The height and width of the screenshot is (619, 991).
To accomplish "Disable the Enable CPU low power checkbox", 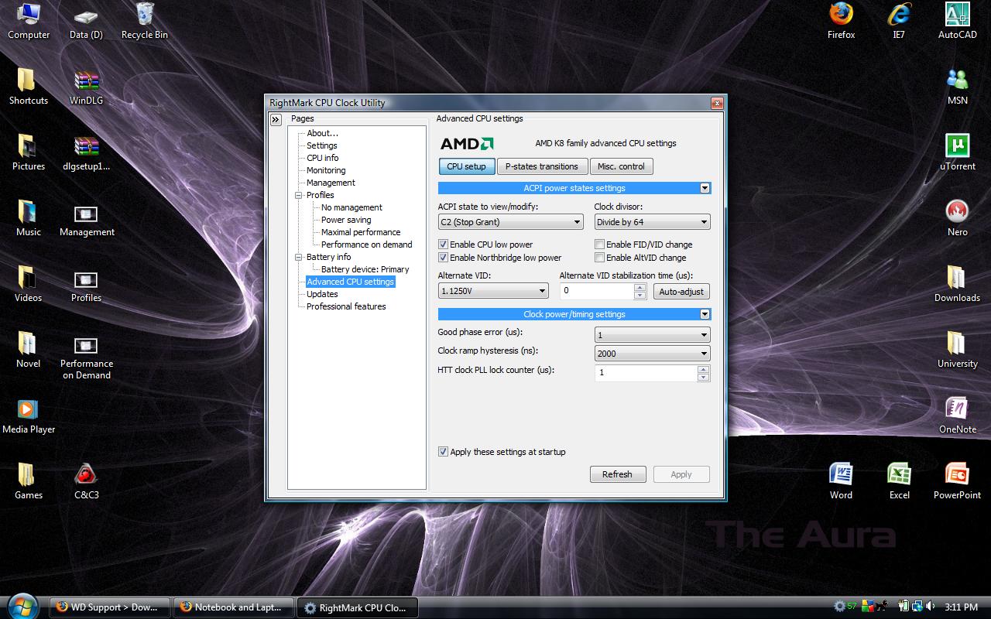I will pos(444,245).
